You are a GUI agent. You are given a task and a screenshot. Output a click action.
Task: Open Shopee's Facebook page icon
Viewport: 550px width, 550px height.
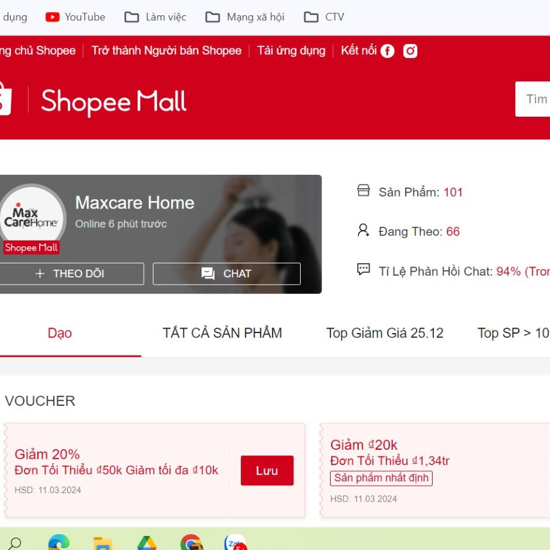[x=387, y=51]
